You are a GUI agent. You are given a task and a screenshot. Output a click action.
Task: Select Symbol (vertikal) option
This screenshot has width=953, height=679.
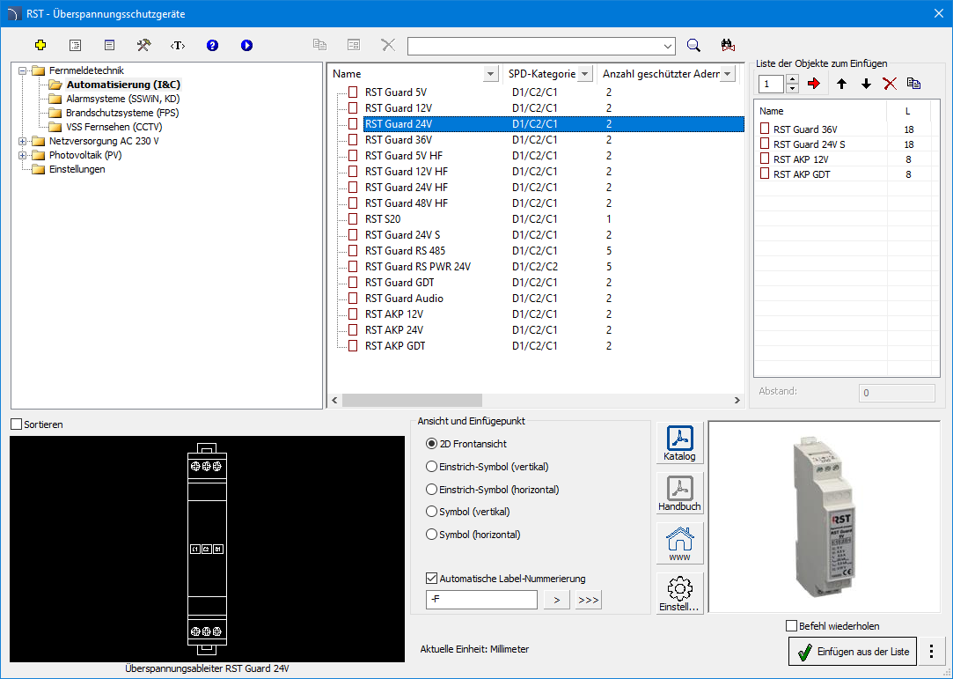click(x=431, y=512)
